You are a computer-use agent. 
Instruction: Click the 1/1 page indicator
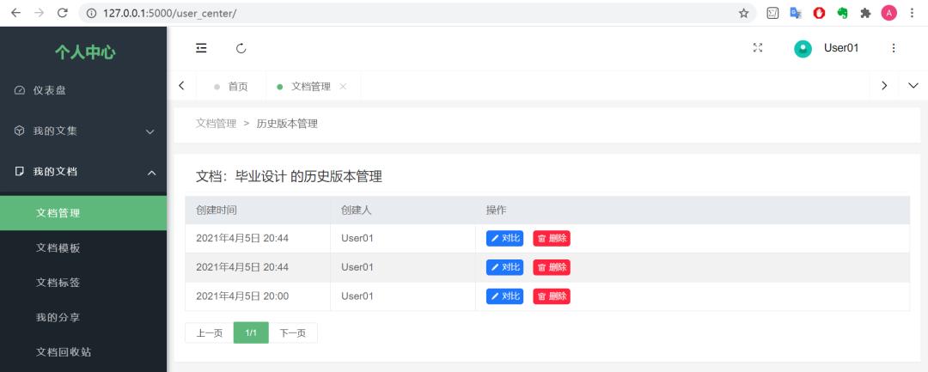(x=251, y=333)
